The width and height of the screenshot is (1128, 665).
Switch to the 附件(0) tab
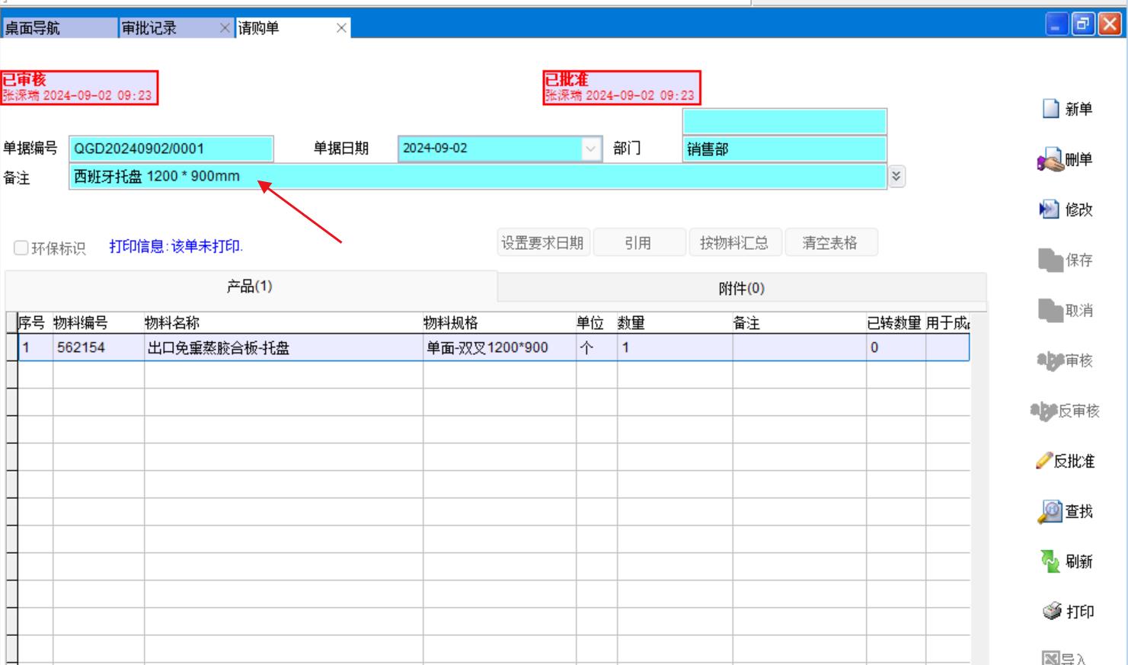741,288
